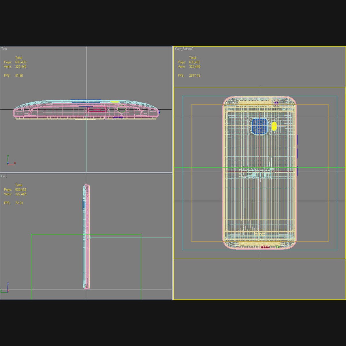This screenshot has width=346, height=346.
Task: Select the HTC logo on the phone back
Action: (x=259, y=234)
